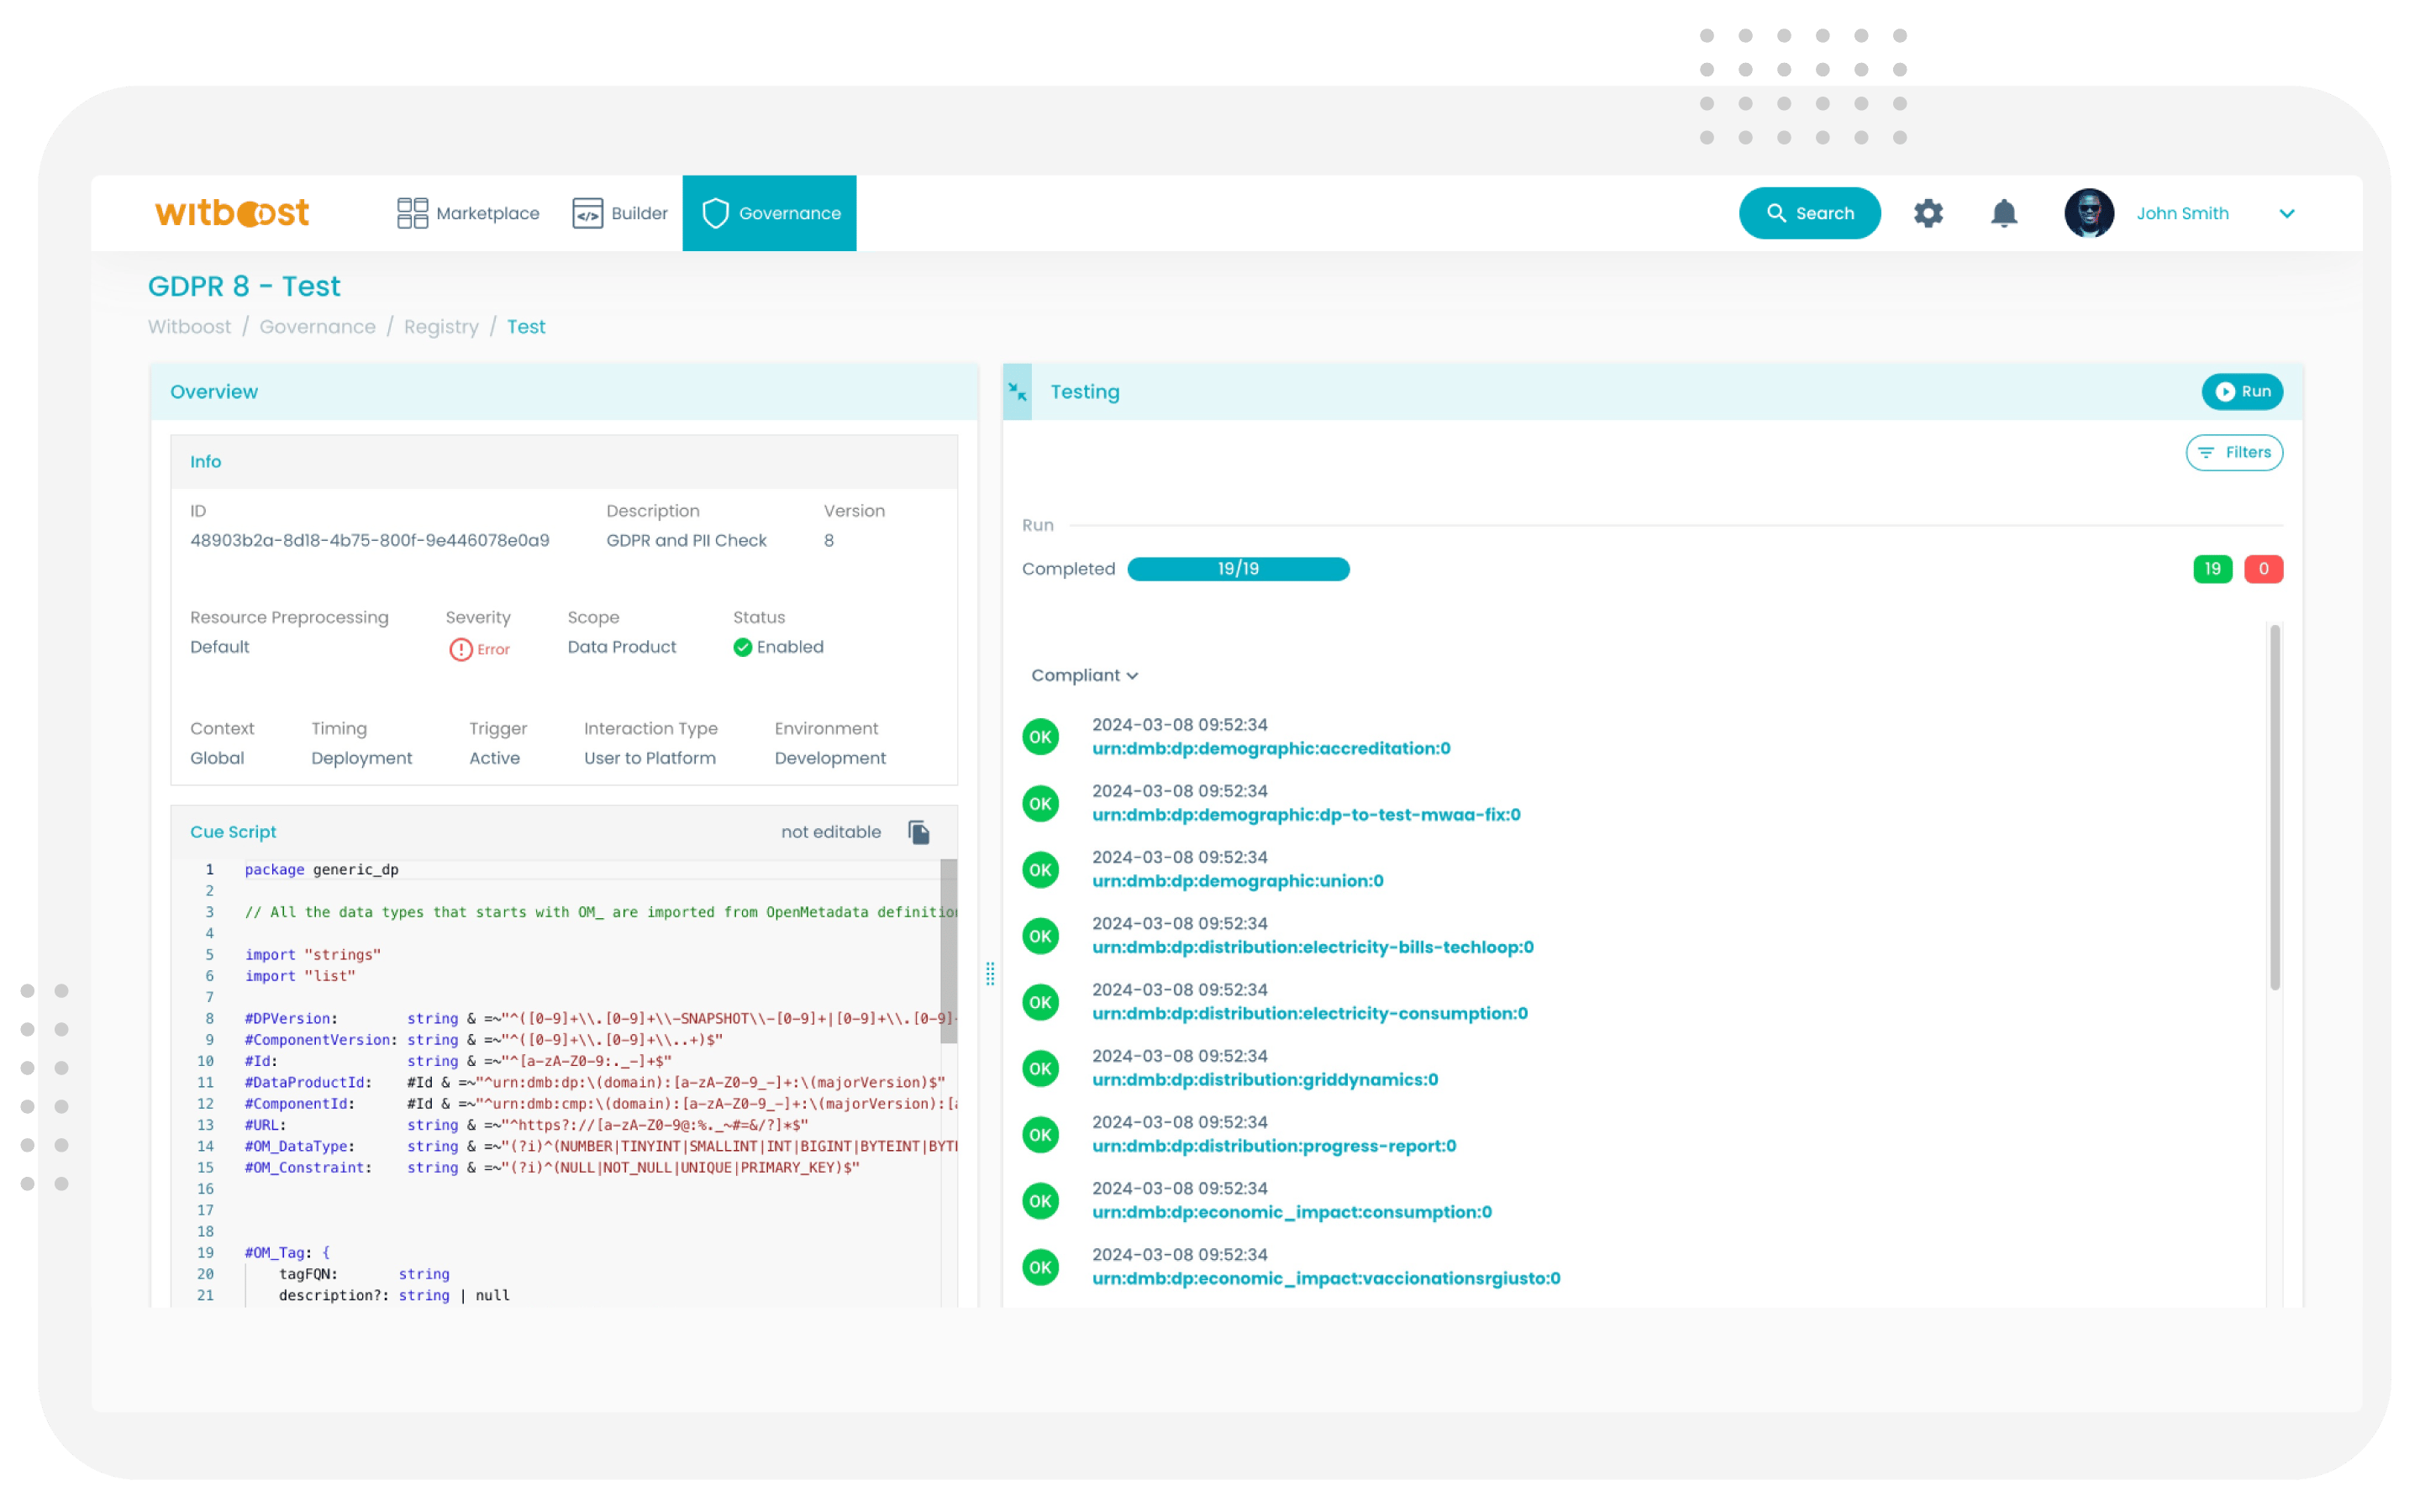Toggle the Enabled status check
The width and height of the screenshot is (2420, 1512).
point(742,647)
